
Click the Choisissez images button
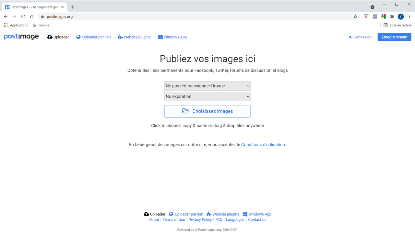(x=207, y=111)
